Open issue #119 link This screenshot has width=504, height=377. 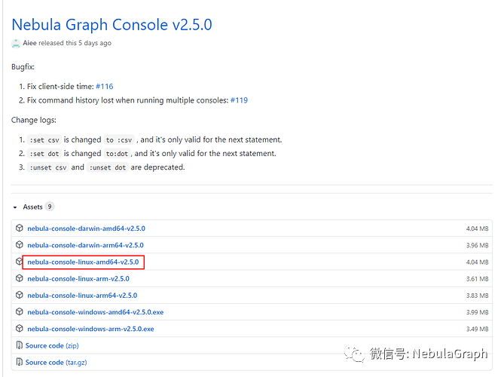pyautogui.click(x=239, y=100)
